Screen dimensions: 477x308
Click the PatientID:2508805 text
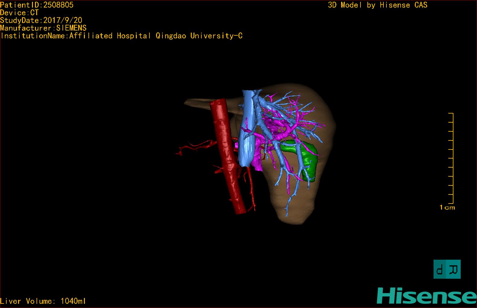click(x=37, y=5)
